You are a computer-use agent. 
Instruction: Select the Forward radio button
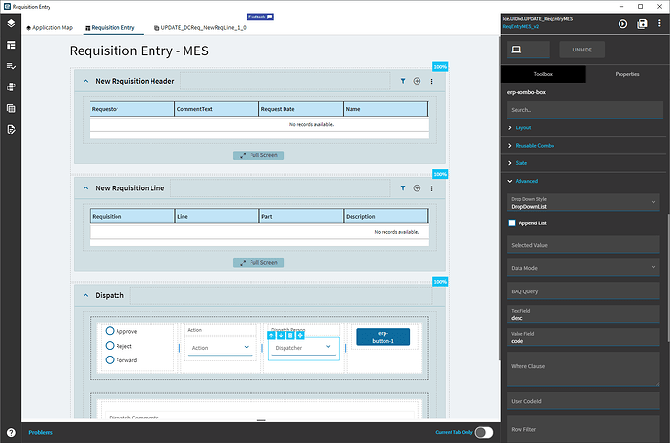click(110, 360)
